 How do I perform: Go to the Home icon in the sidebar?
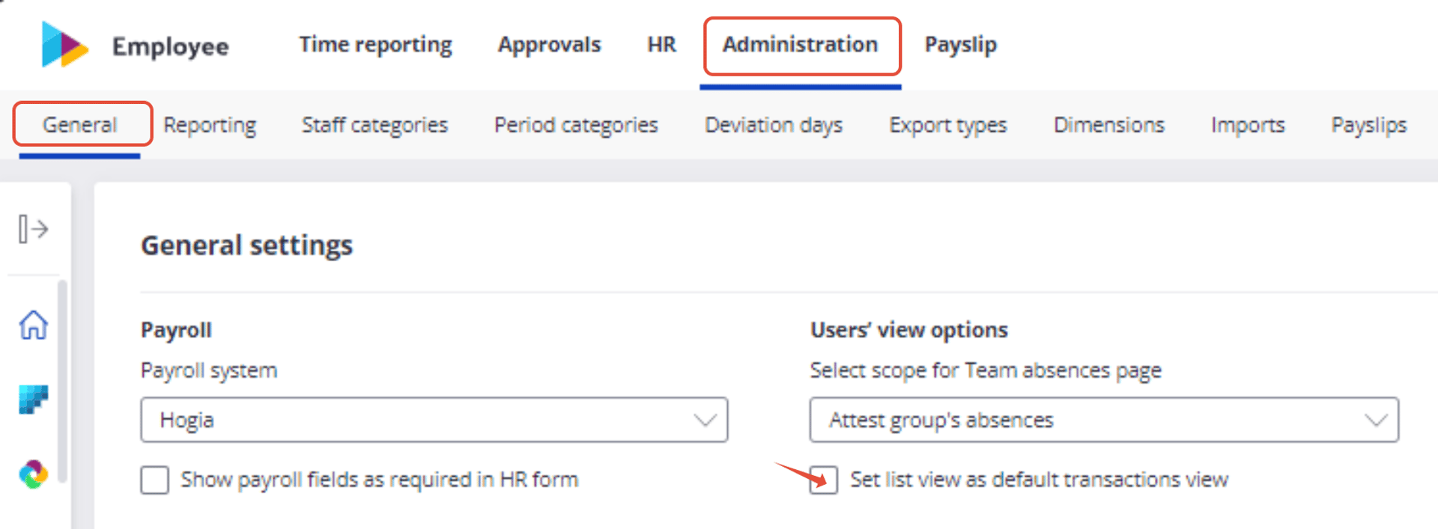pyautogui.click(x=34, y=325)
